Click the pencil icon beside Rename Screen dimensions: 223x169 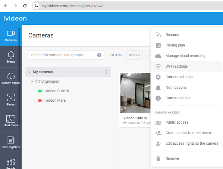pyautogui.click(x=158, y=35)
